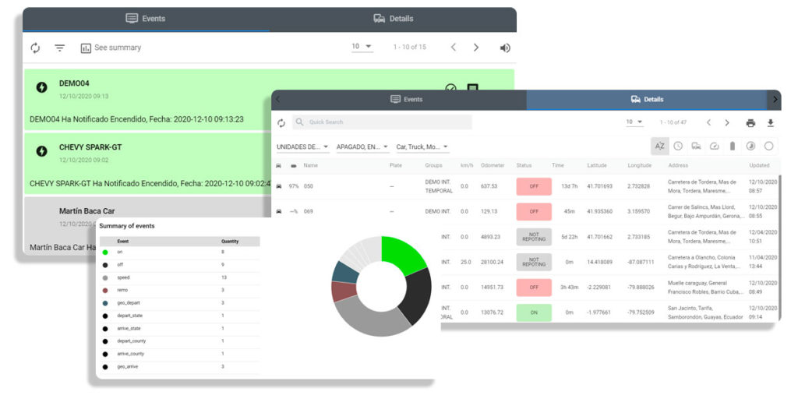Go to next page of the 47 units

(x=727, y=123)
